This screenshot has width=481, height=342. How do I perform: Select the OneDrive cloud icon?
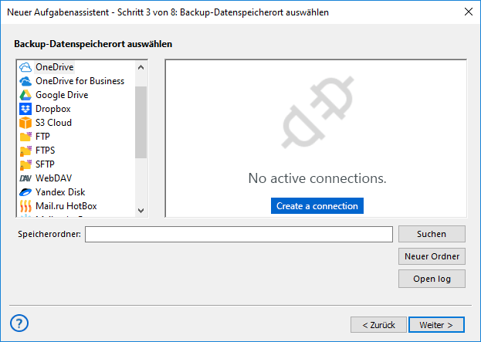coord(25,67)
